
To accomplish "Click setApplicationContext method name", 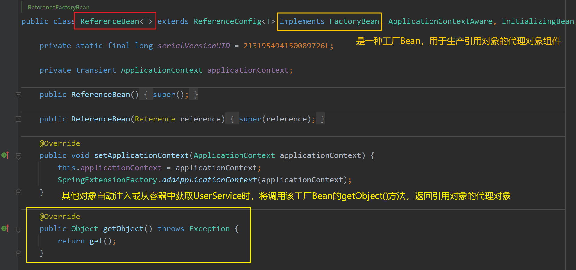I will tap(141, 155).
